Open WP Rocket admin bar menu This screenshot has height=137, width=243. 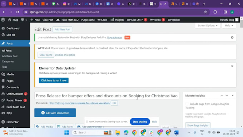point(174,20)
